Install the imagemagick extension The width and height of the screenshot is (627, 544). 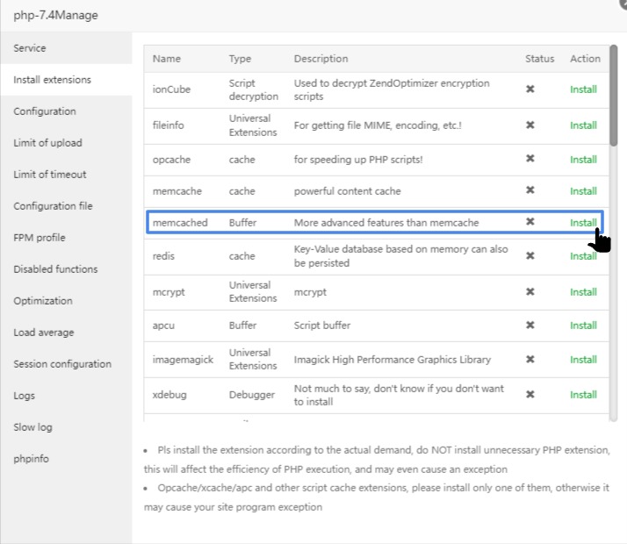tap(583, 360)
